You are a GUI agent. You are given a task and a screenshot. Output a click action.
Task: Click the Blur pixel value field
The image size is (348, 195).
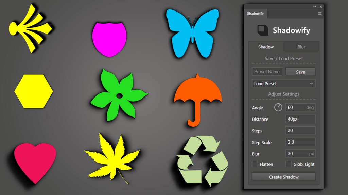(x=300, y=153)
